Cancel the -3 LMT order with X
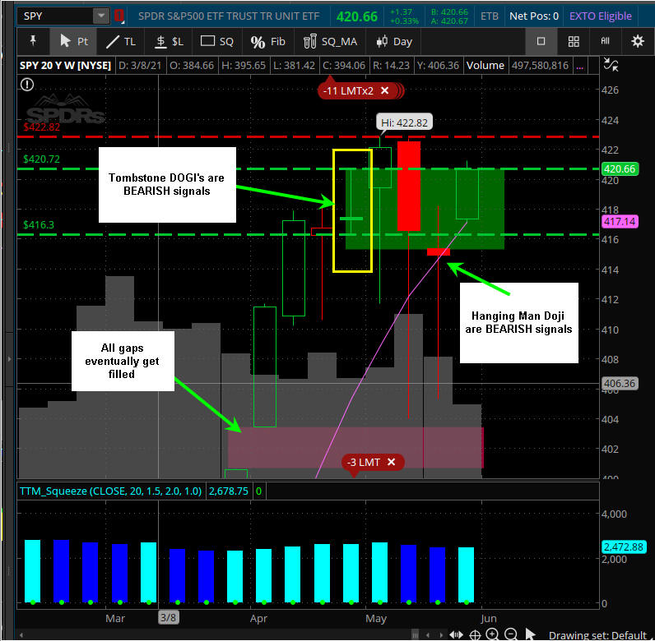The height and width of the screenshot is (641, 655). pyautogui.click(x=391, y=462)
